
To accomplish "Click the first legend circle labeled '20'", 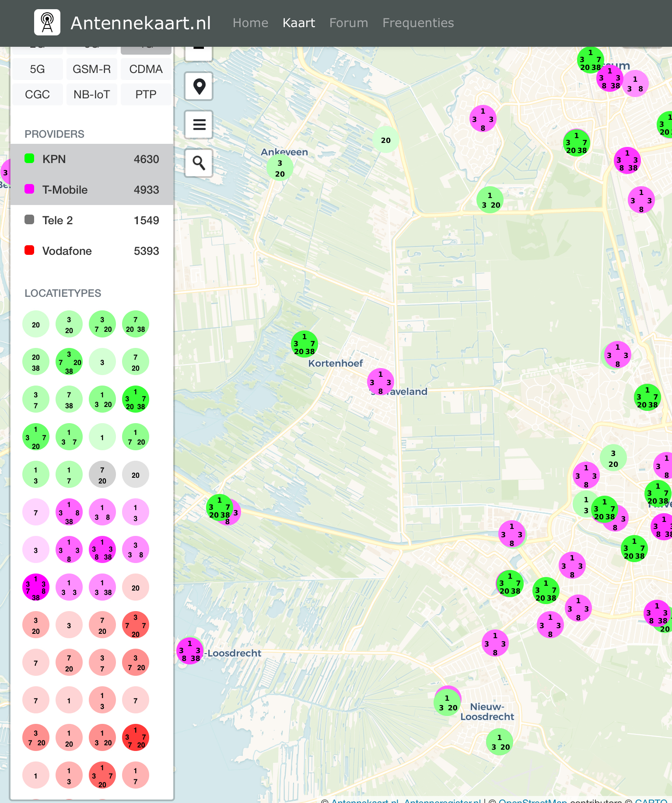I will (x=36, y=324).
